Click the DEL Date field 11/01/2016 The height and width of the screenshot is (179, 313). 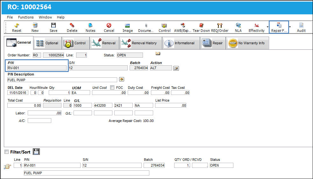pos(18,93)
